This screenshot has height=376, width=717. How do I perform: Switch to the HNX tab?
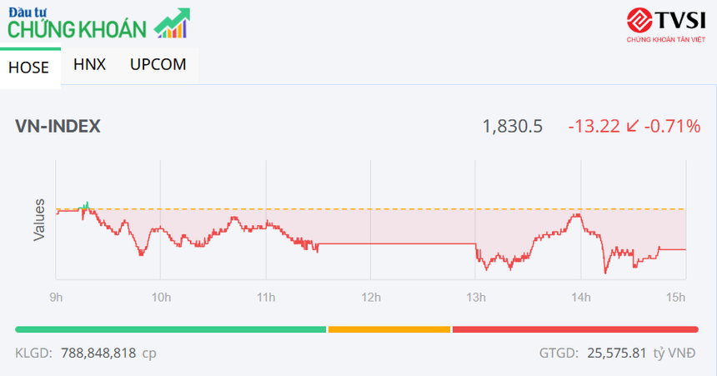pyautogui.click(x=89, y=64)
